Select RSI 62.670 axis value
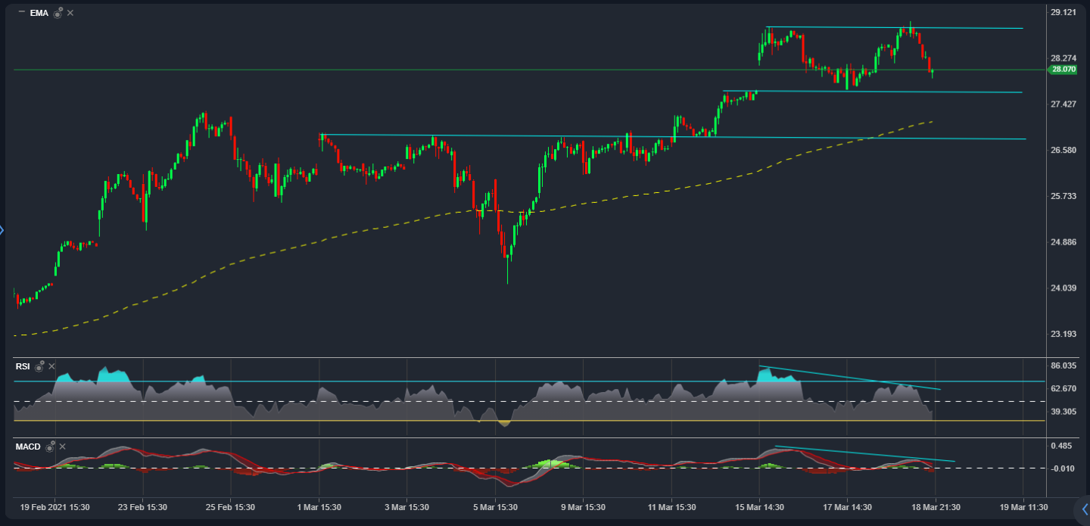The width and height of the screenshot is (1090, 526). (x=1064, y=389)
